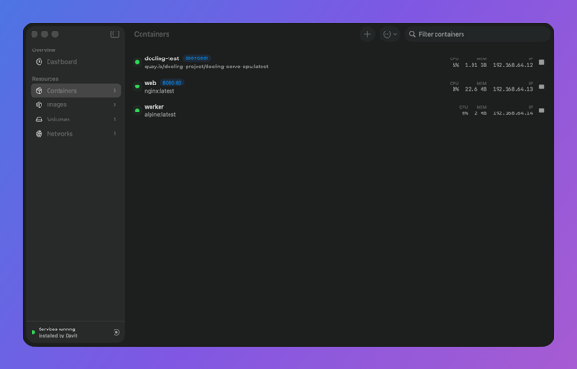The image size is (577, 369).
Task: Select the worker container name
Action: (x=154, y=107)
